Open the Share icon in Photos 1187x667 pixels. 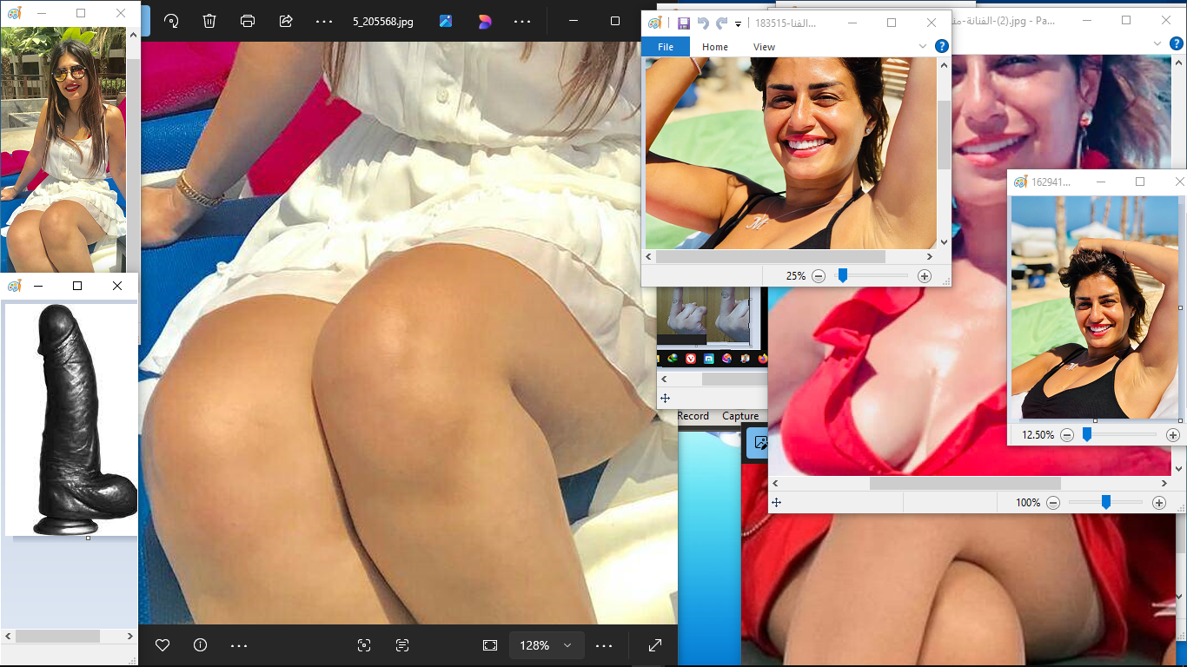click(x=286, y=22)
